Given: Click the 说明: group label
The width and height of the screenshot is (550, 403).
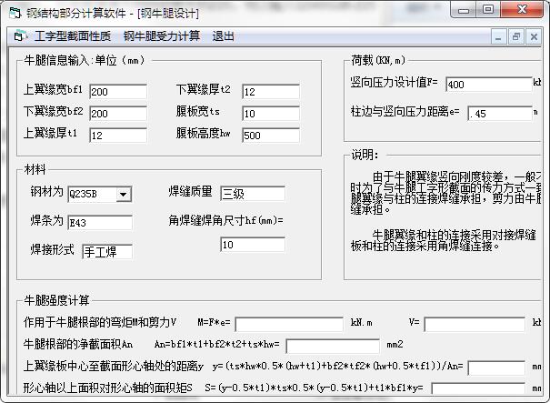Looking at the screenshot, I should point(365,155).
